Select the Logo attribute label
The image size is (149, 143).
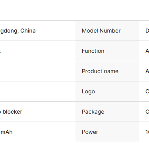(x=88, y=92)
